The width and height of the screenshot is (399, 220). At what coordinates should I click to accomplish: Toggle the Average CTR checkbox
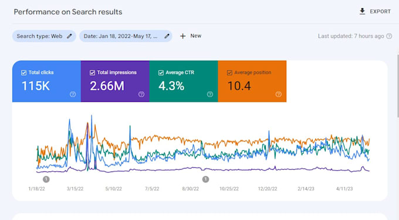[161, 73]
